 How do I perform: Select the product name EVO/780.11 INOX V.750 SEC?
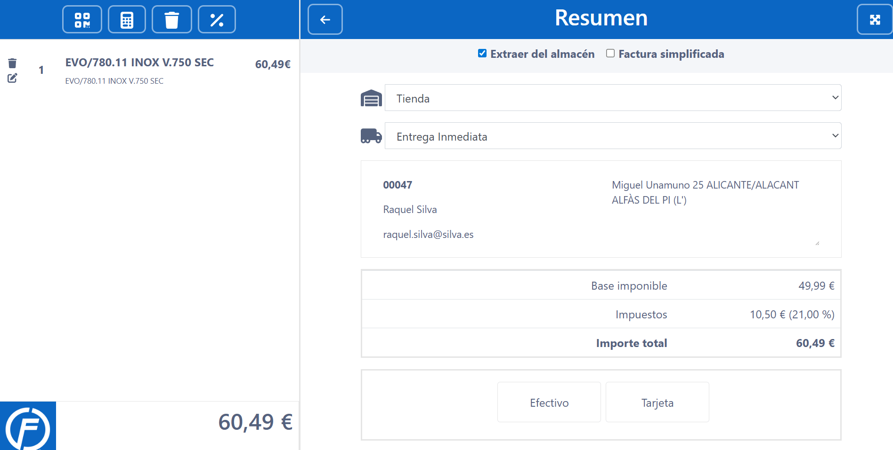139,63
